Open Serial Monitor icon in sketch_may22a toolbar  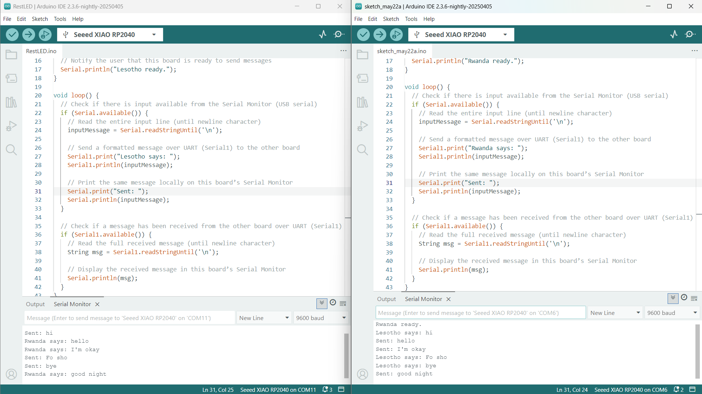[690, 34]
